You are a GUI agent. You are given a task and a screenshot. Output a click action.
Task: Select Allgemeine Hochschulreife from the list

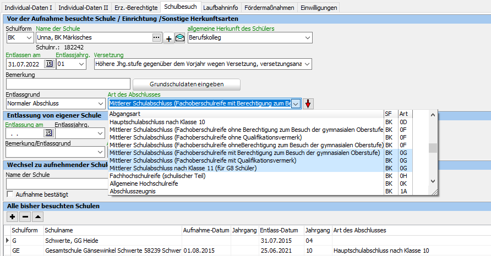(143, 183)
